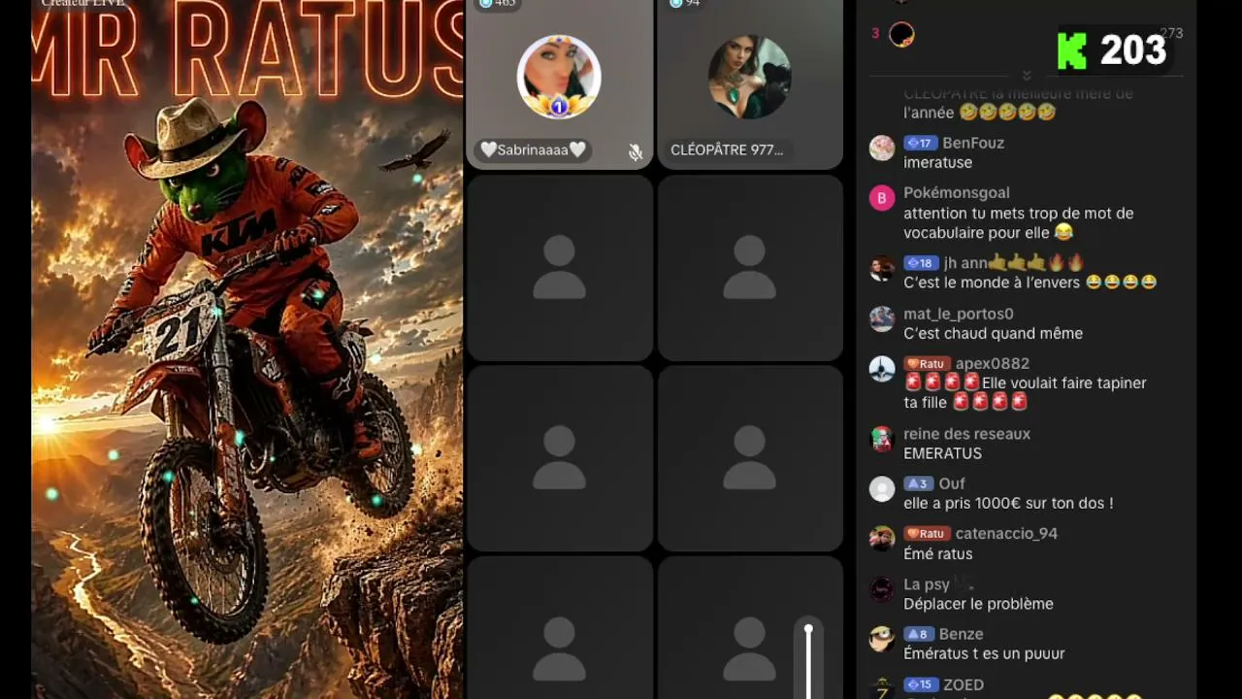Adjust the vertical volume slider in the guest grid
The width and height of the screenshot is (1242, 699).
coord(808,660)
